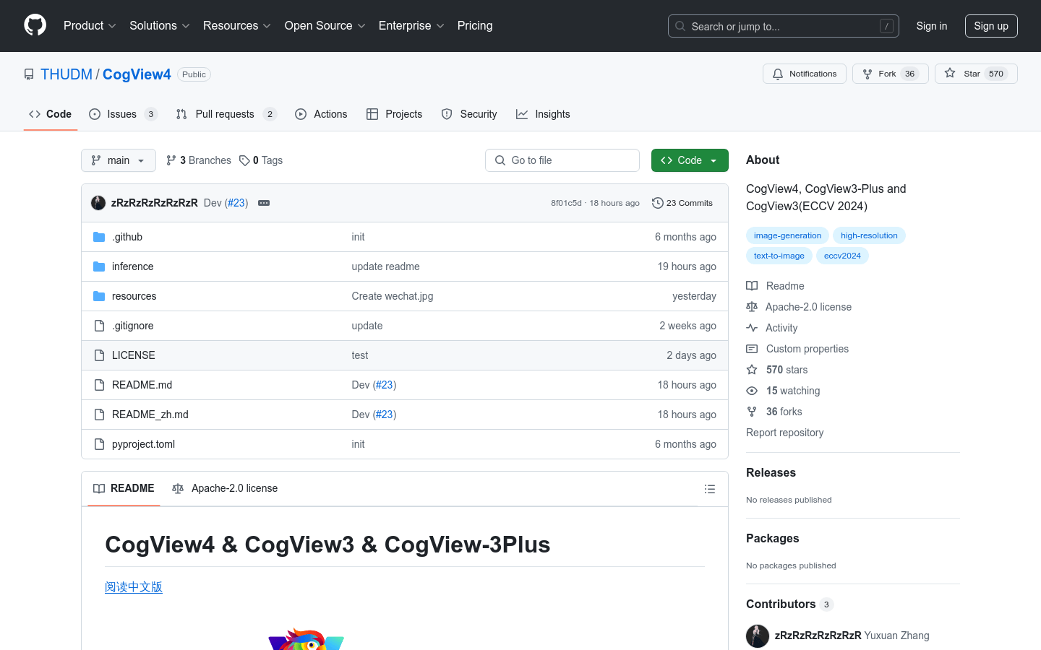
Task: Open the resources folder
Action: (x=134, y=296)
